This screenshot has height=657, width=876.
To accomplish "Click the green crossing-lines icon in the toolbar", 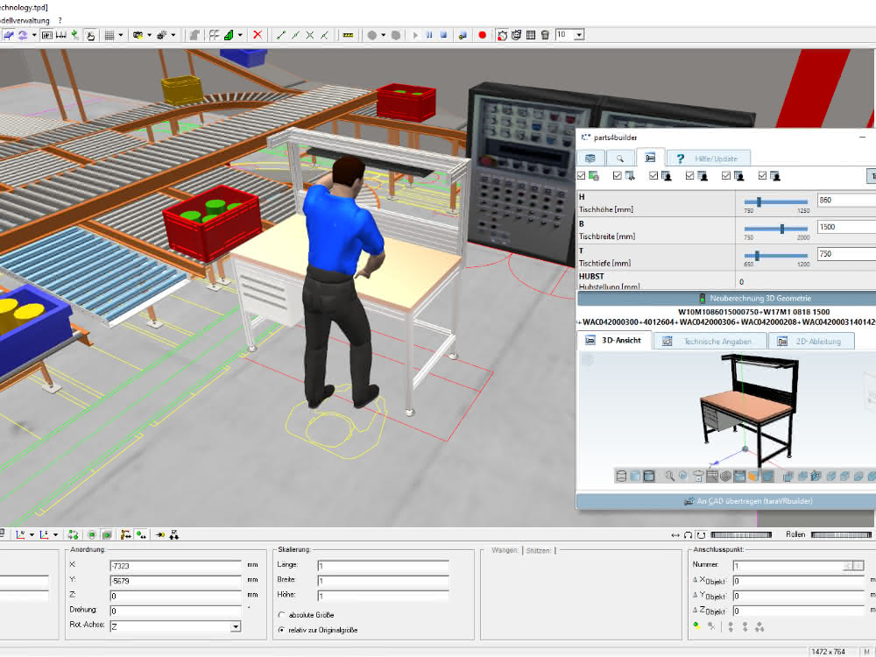I will click(310, 35).
